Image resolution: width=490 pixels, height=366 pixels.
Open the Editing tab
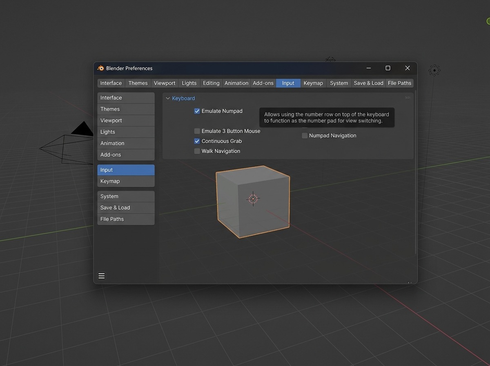coord(211,83)
